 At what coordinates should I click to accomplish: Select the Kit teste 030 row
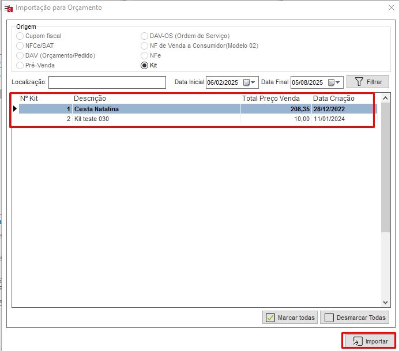pyautogui.click(x=156, y=119)
